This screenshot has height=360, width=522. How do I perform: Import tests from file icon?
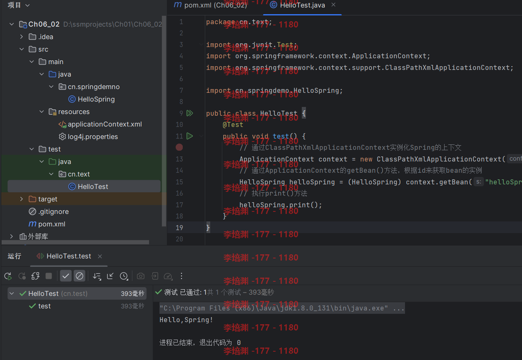coord(154,276)
